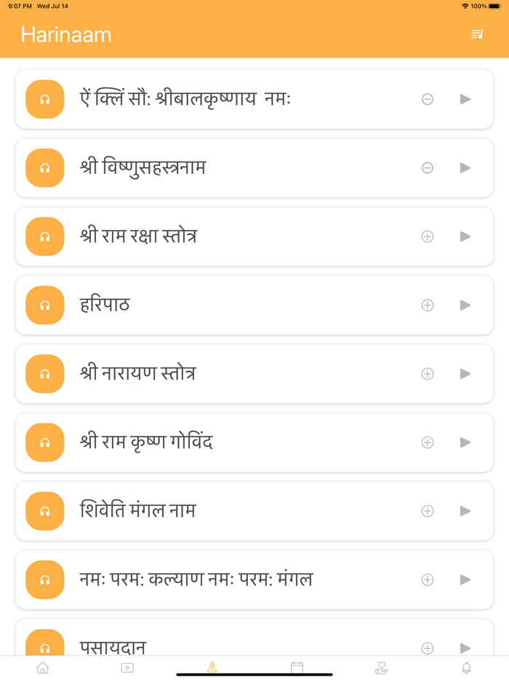This screenshot has width=509, height=680.
Task: Tap the headphone icon beside श्री विष्णुसहस्त्रनाम
Action: [x=44, y=167]
